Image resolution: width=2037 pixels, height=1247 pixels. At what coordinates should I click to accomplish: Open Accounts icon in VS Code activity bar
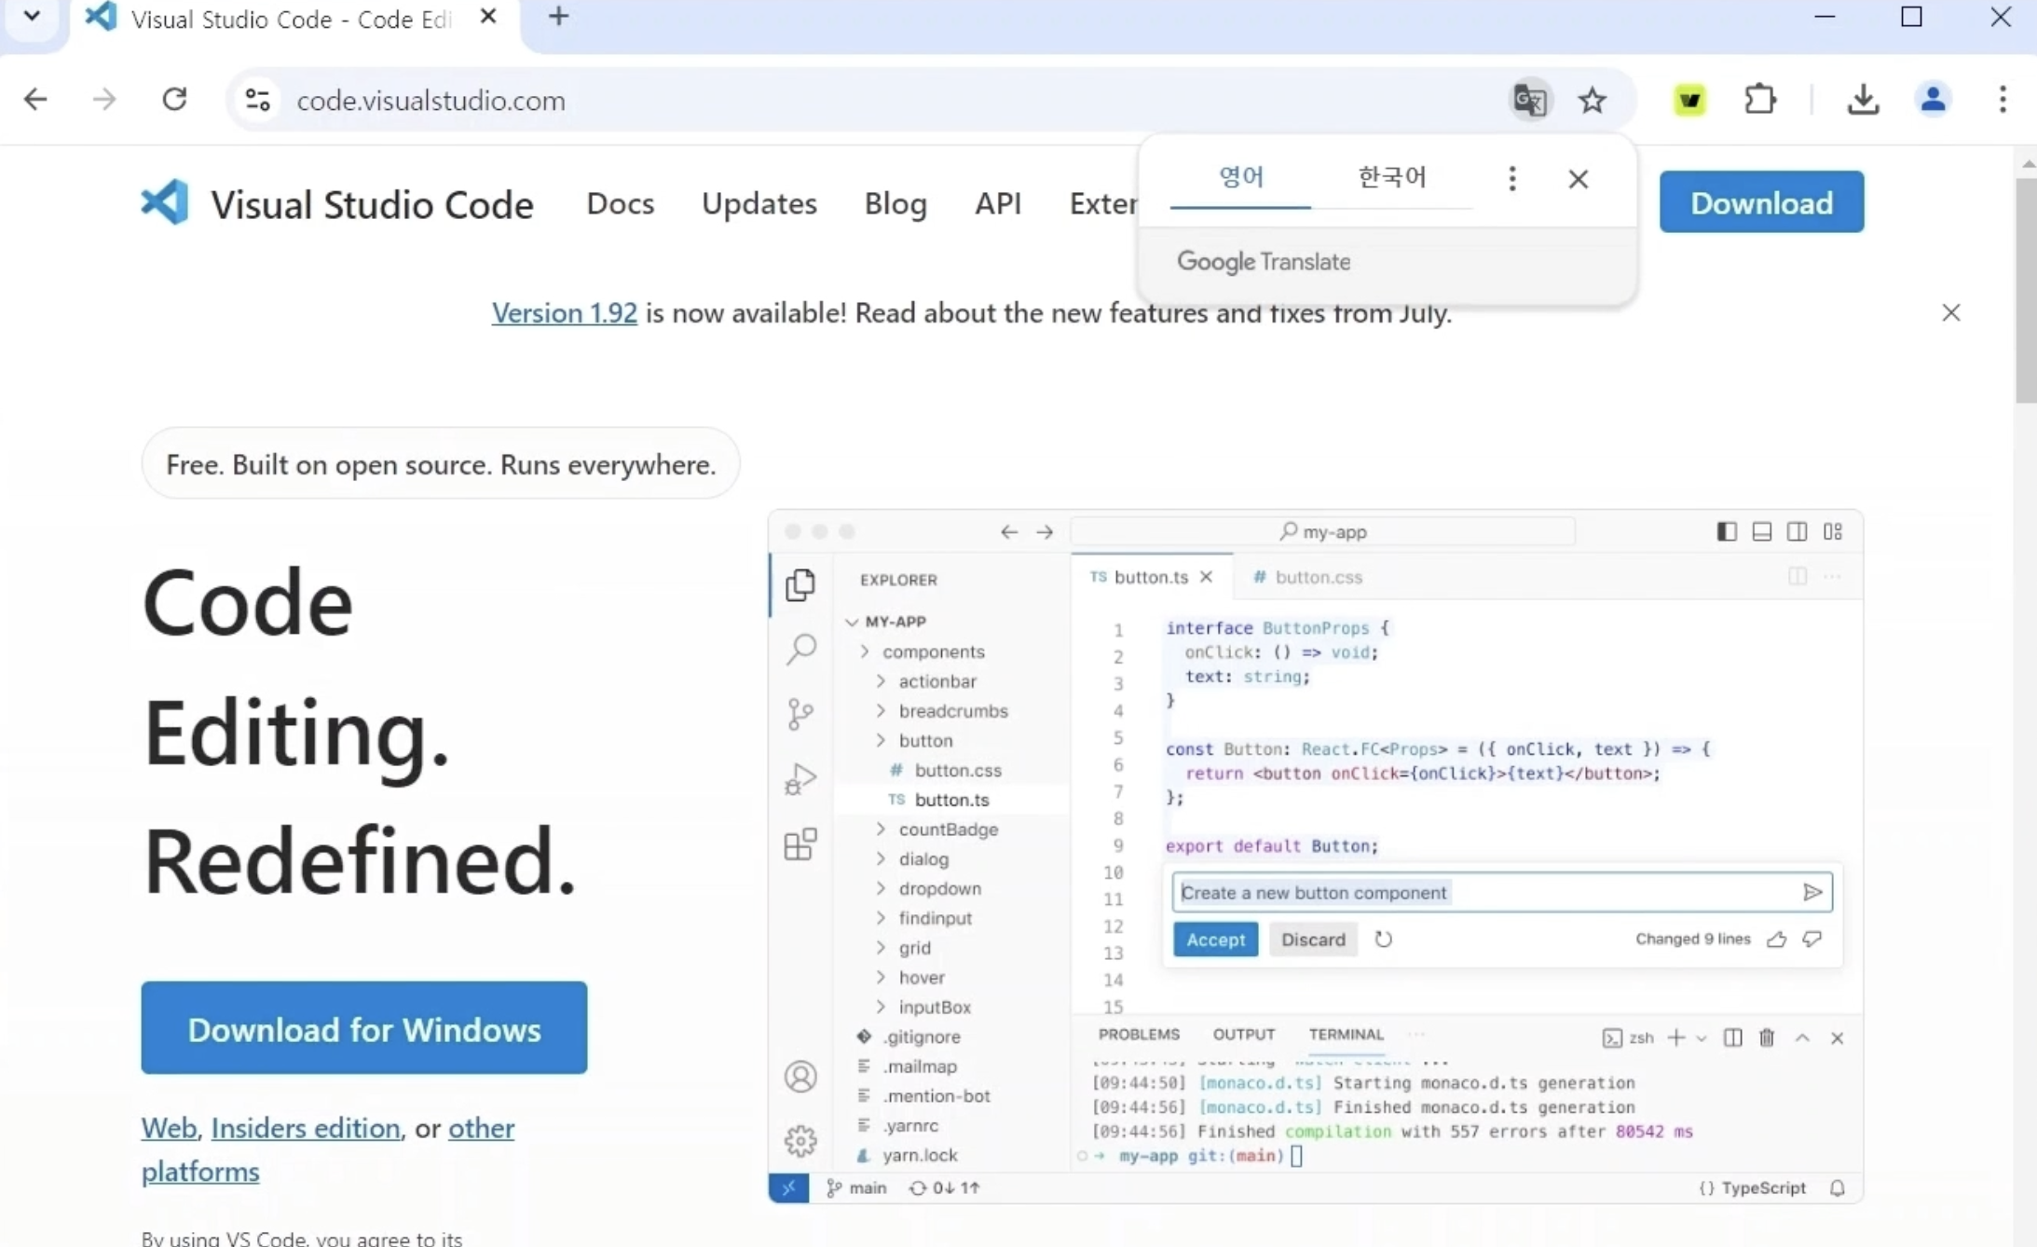(x=800, y=1076)
